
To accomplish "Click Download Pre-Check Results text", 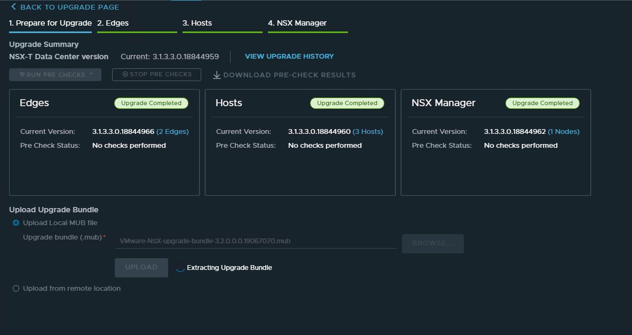I will pos(289,75).
